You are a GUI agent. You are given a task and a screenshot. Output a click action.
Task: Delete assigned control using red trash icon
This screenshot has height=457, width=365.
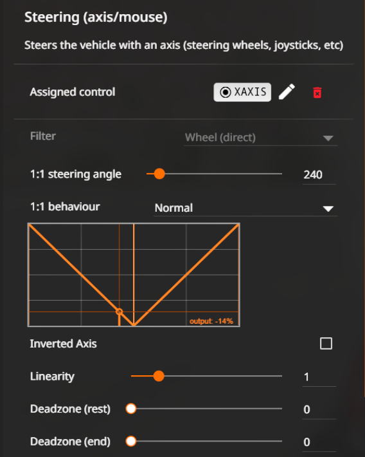pos(317,93)
